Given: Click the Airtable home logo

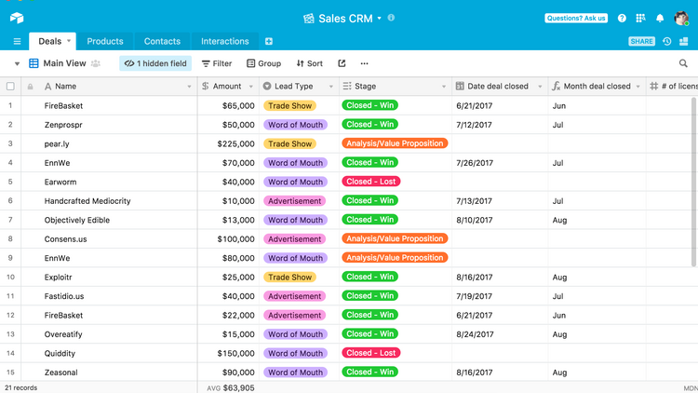Looking at the screenshot, I should [17, 18].
